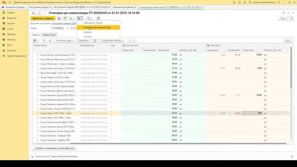
Task: Open the 1C main menu hamburger icon
Action: point(10,2)
